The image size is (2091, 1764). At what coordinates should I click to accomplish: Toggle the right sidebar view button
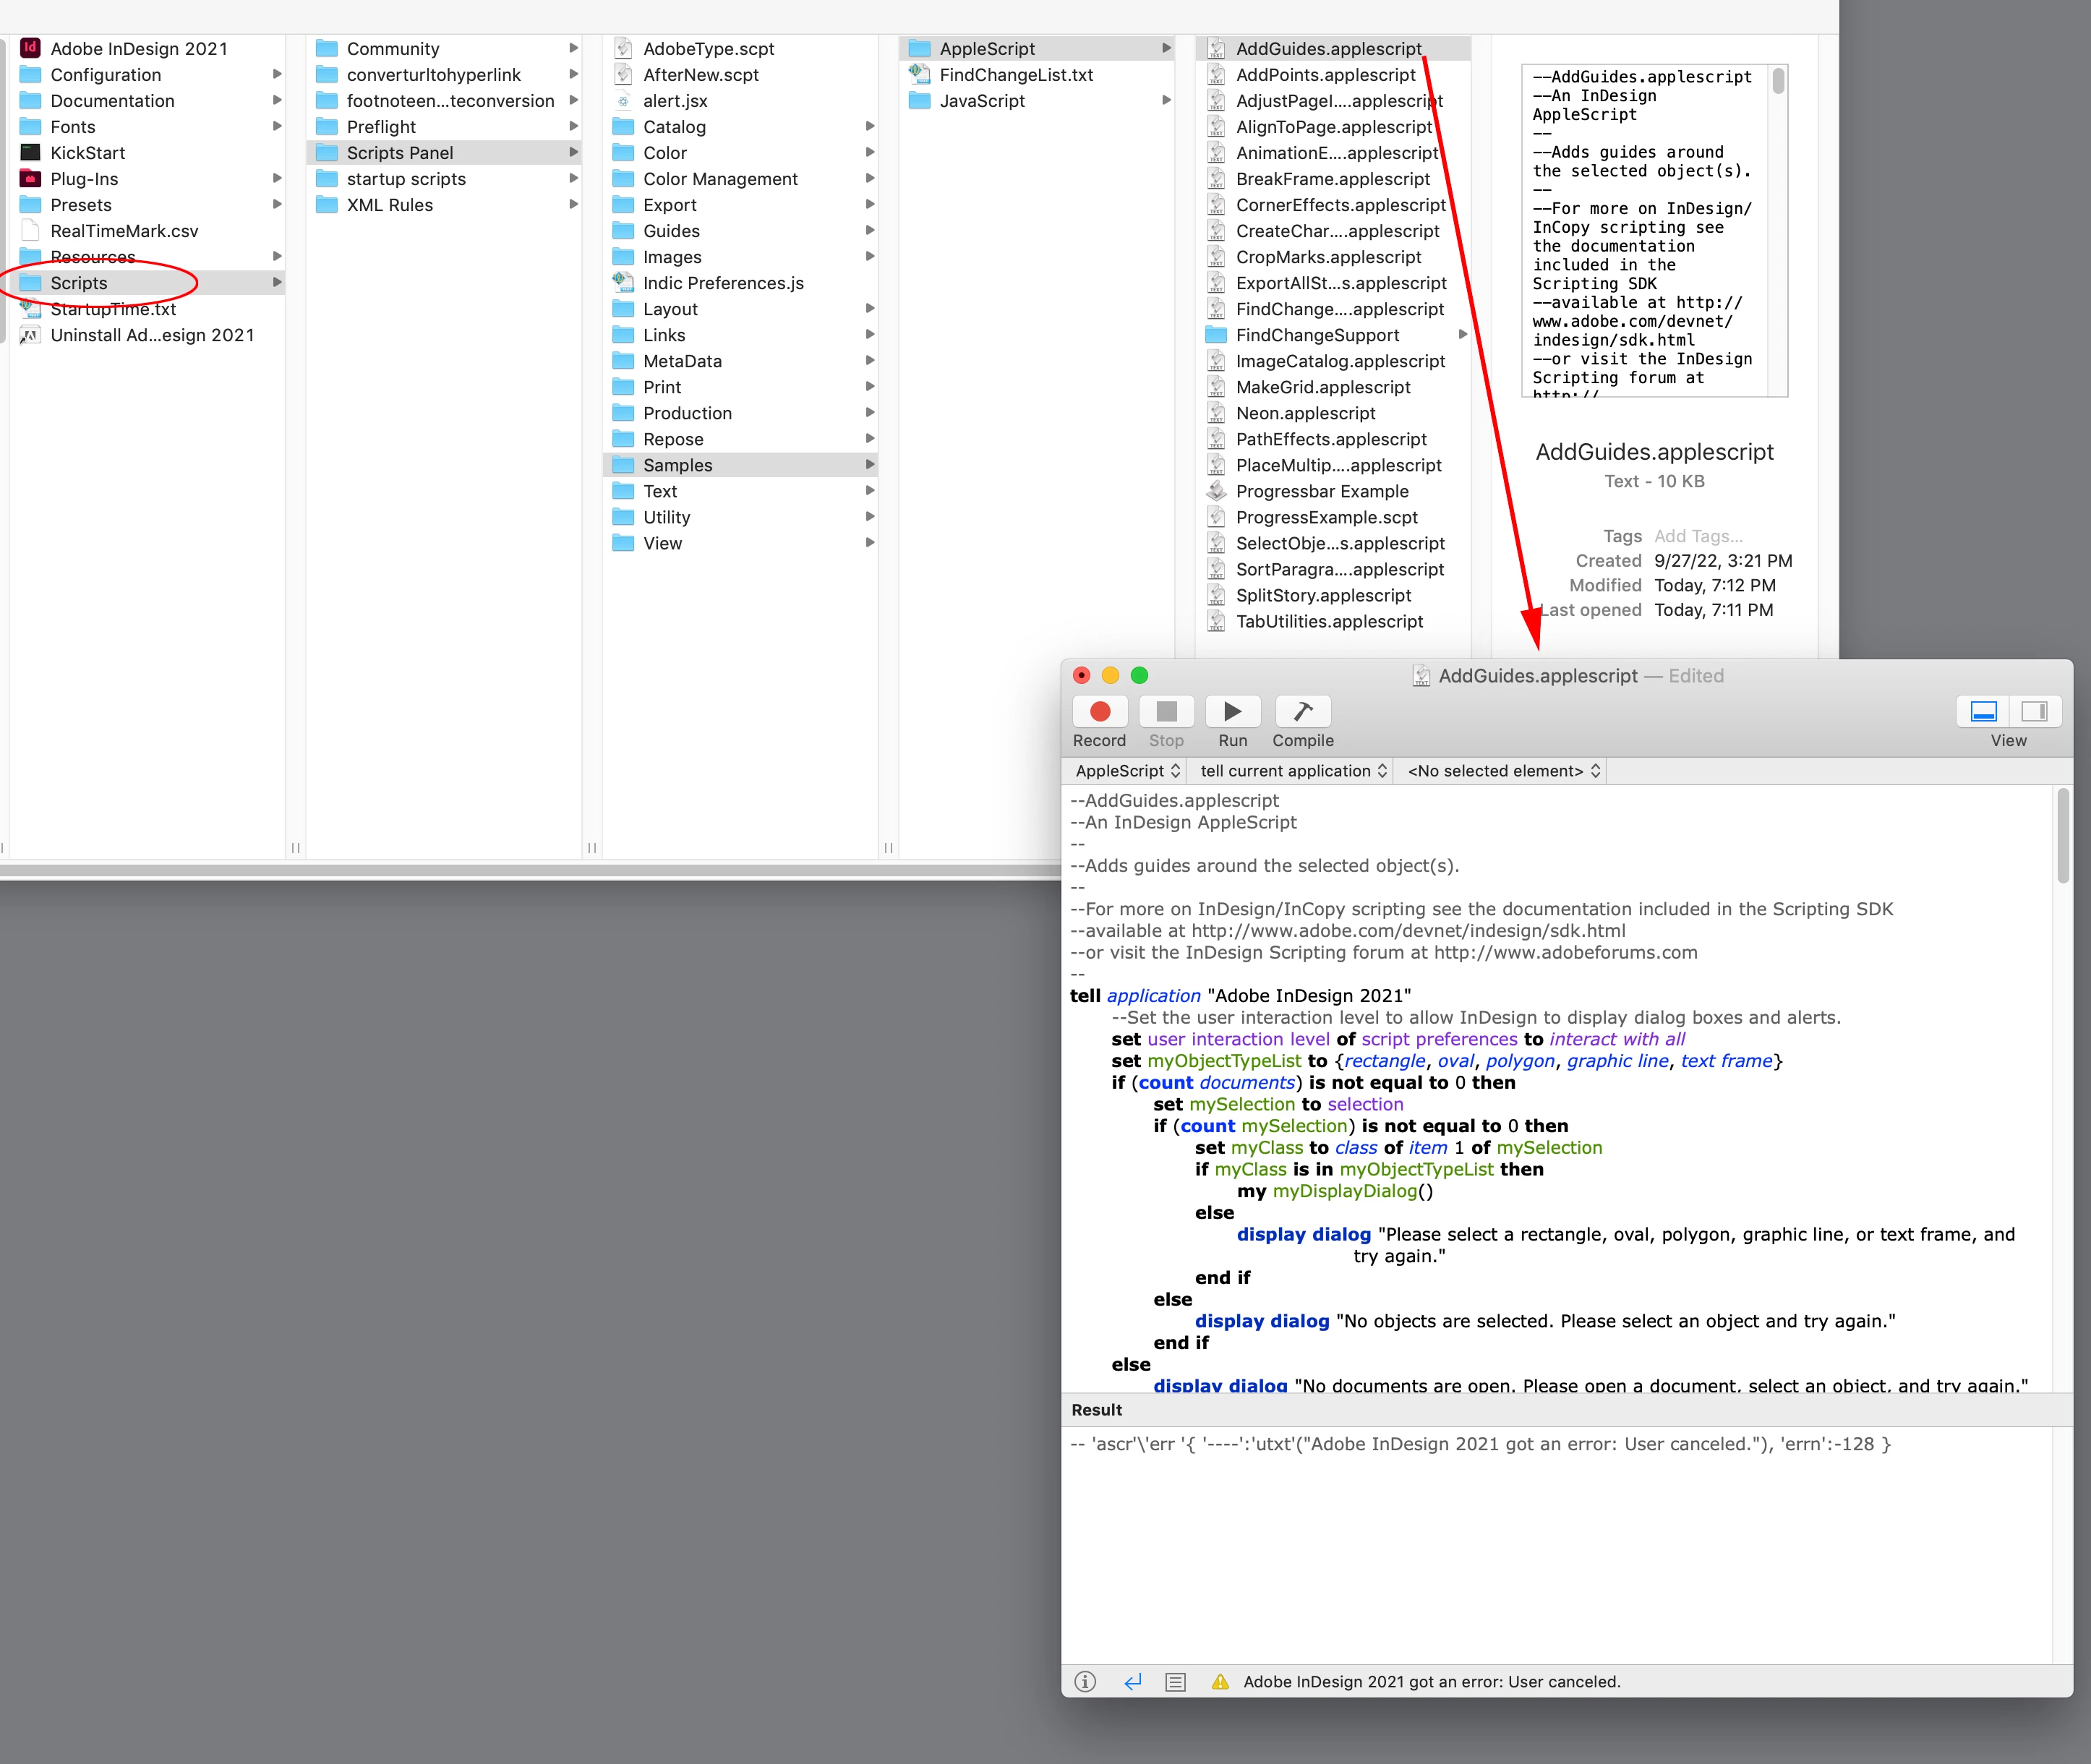pos(2034,712)
